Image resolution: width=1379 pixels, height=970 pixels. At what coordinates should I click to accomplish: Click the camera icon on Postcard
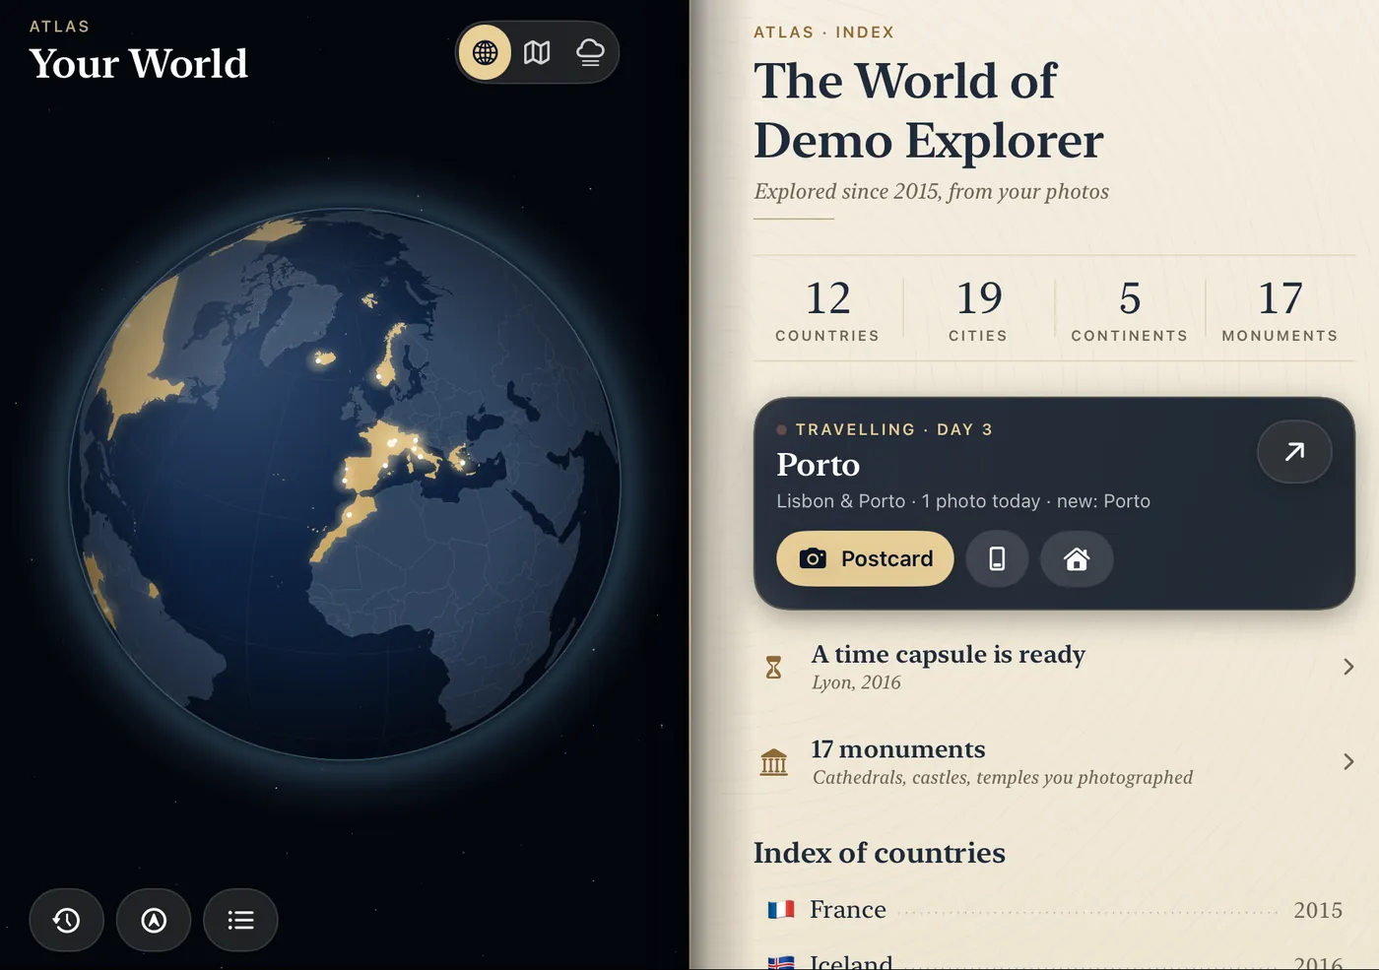tap(813, 558)
